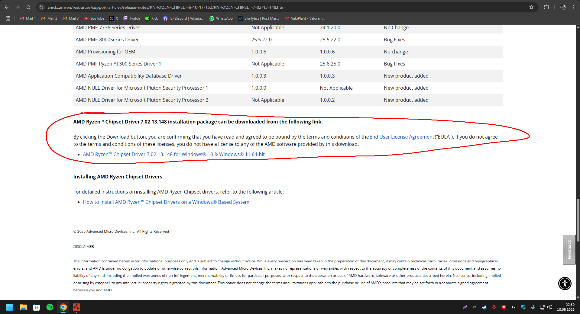
Task: Open the clock and date flyout
Action: click(566, 307)
